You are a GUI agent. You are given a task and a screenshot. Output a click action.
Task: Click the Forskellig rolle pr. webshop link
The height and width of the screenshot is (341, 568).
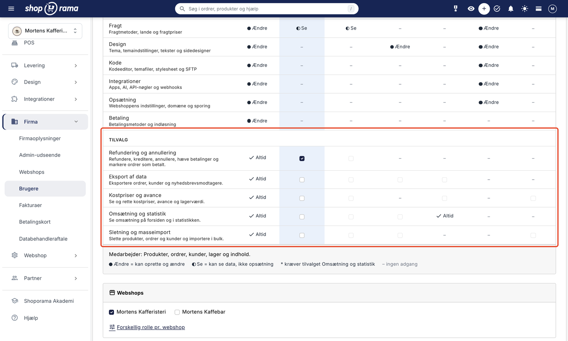pos(151,327)
